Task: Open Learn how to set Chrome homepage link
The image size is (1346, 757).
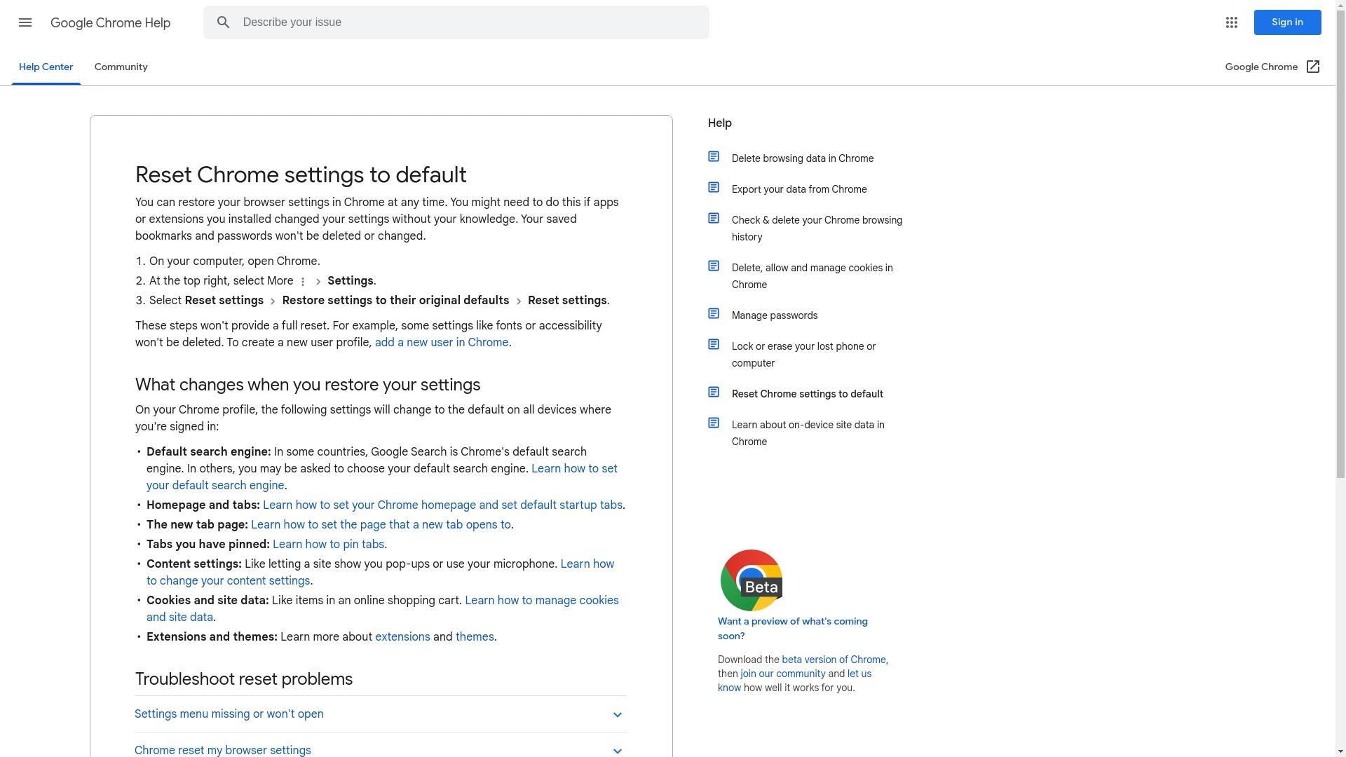Action: tap(442, 505)
